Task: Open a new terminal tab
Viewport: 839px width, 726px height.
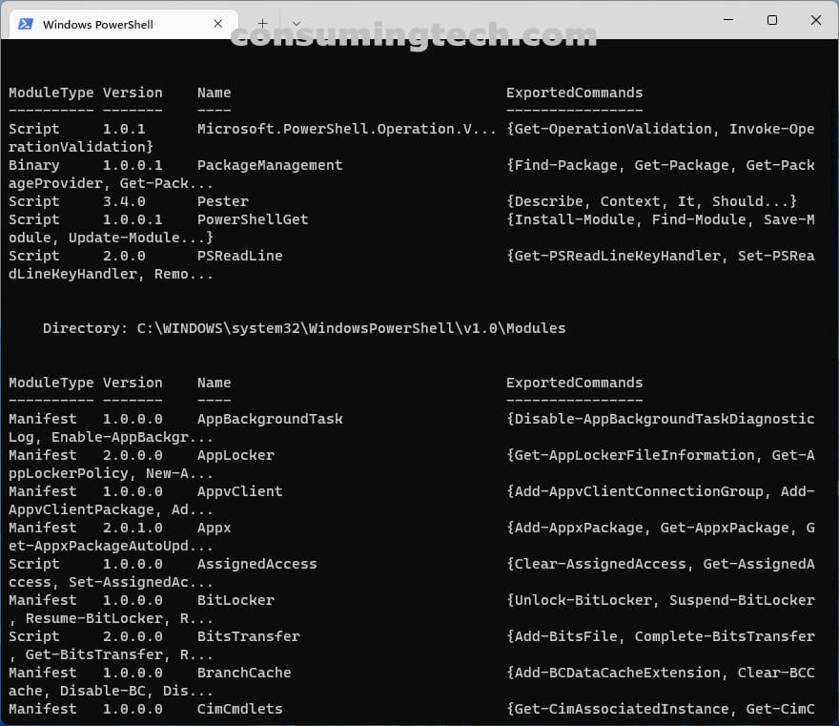Action: [261, 24]
